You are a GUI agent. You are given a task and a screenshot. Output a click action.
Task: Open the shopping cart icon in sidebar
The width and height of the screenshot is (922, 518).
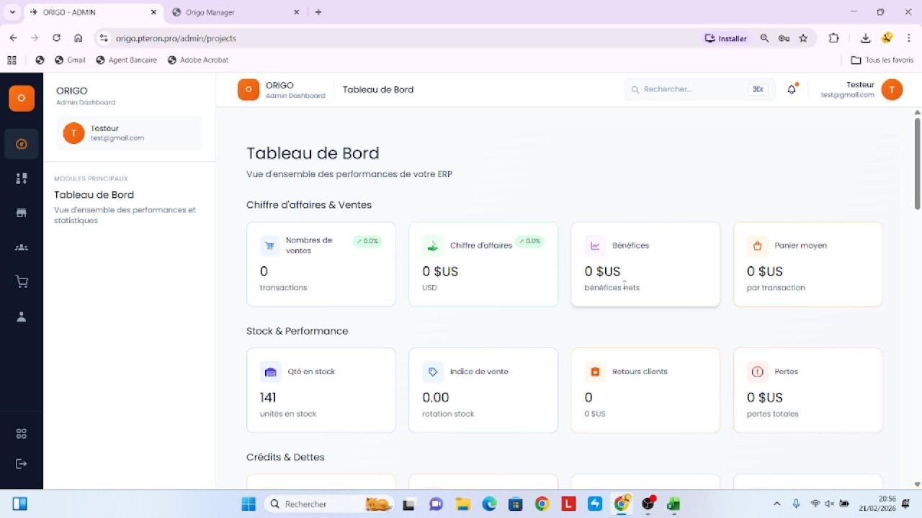(22, 282)
